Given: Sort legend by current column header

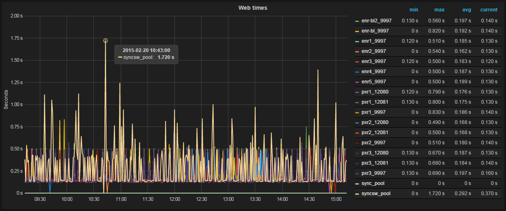Looking at the screenshot, I should 489,10.
